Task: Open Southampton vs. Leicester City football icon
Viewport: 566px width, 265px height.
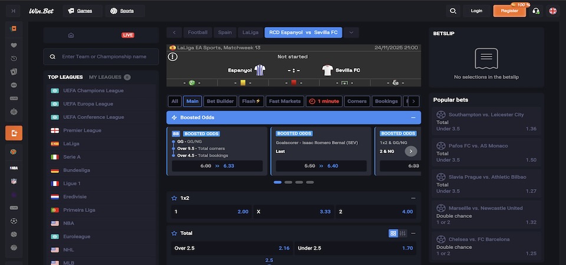Action: point(441,115)
